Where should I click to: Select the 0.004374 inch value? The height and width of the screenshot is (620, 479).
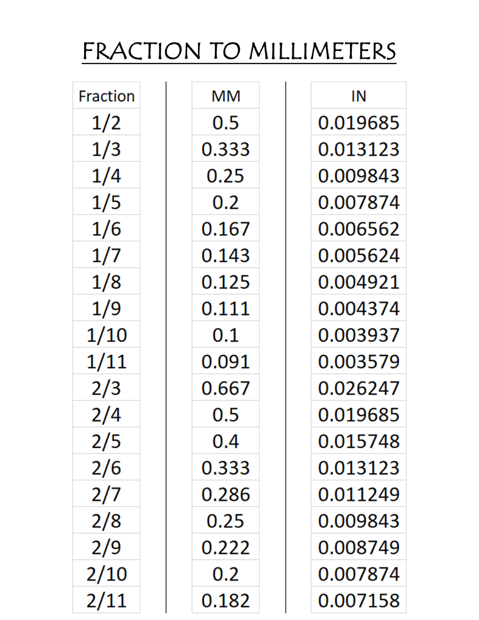click(358, 308)
